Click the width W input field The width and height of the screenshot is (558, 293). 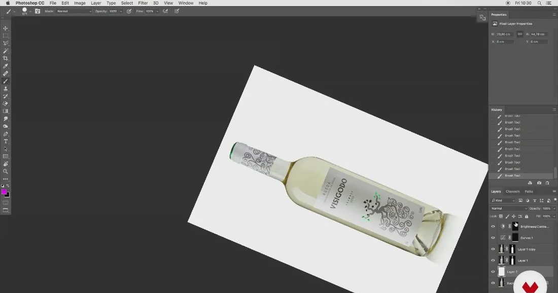(x=505, y=34)
